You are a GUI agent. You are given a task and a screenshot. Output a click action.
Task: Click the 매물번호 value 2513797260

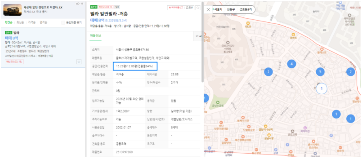125,152
